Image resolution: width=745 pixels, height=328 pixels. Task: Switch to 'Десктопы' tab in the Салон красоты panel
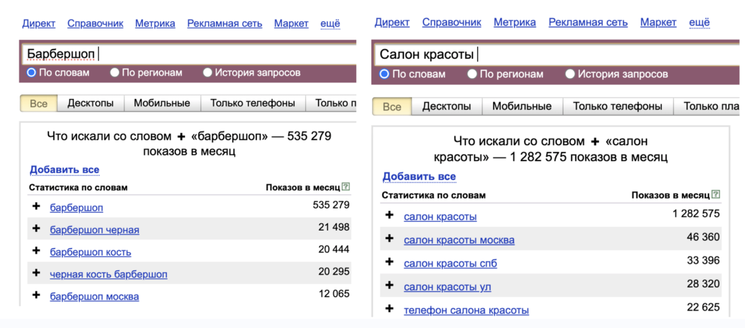446,107
